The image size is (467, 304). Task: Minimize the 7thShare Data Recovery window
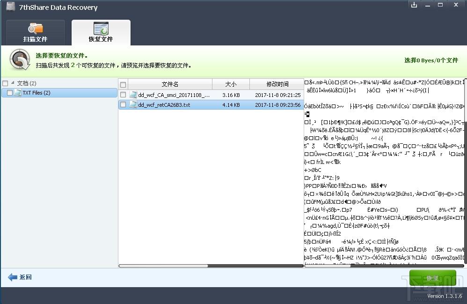428,5
